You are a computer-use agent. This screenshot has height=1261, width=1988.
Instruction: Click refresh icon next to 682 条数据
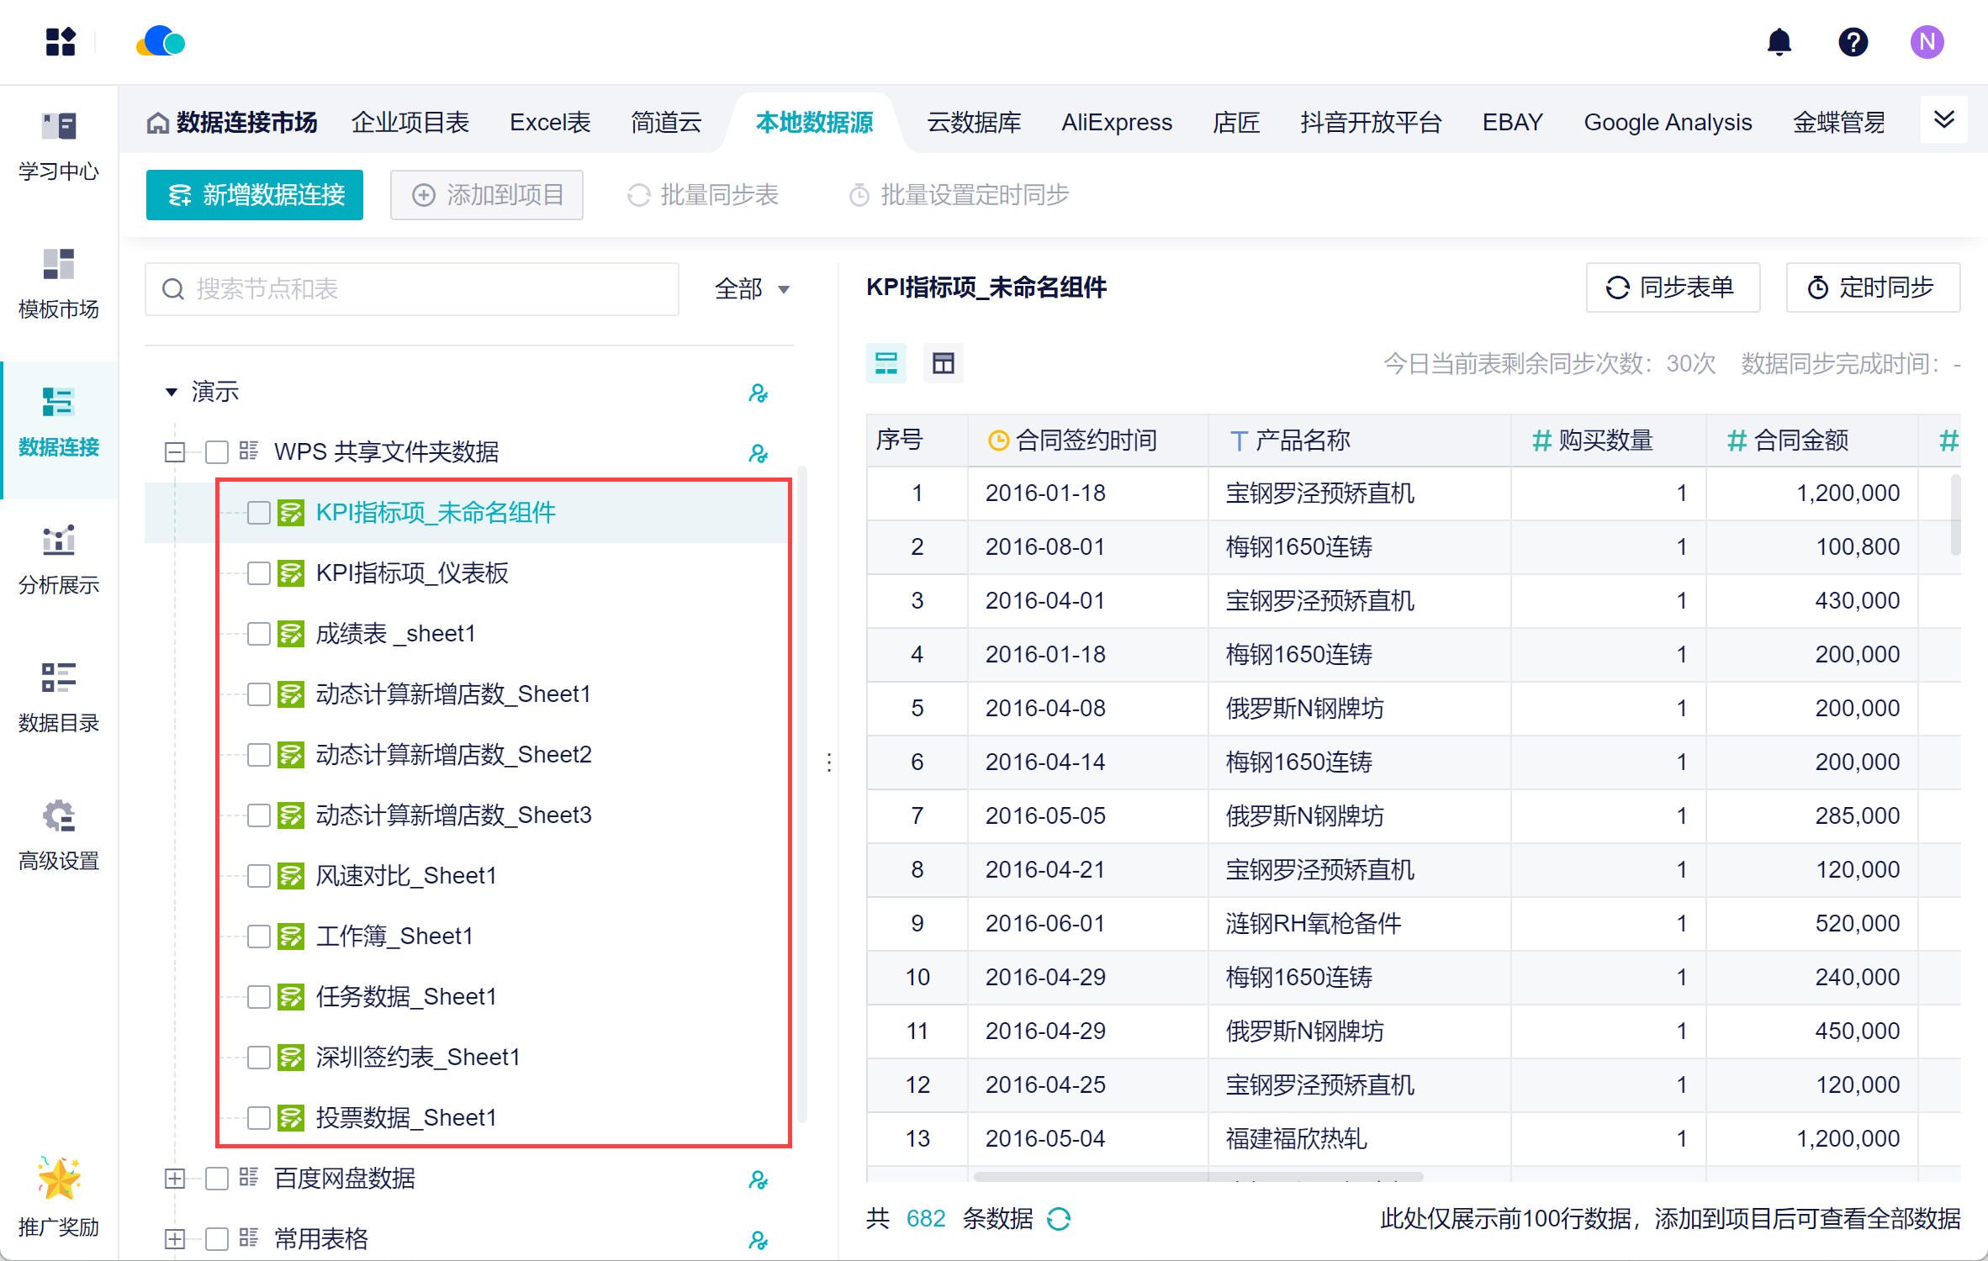click(1059, 1218)
